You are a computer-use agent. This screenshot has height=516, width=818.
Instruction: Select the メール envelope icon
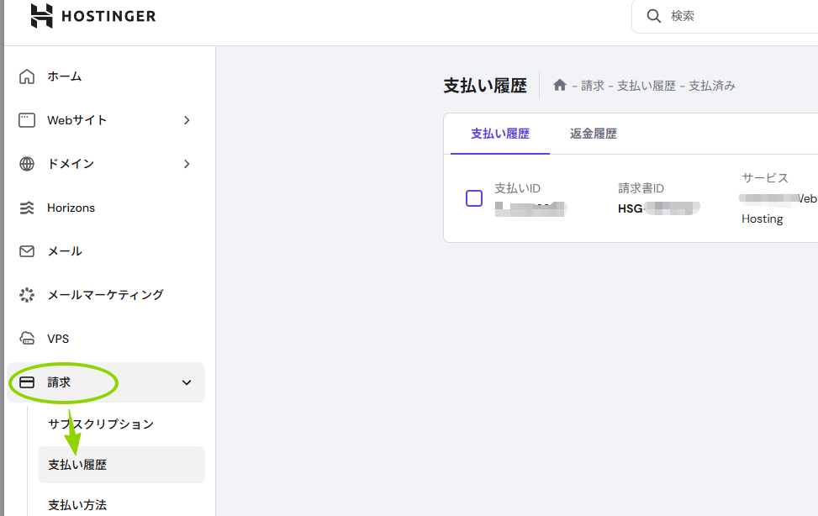[28, 250]
